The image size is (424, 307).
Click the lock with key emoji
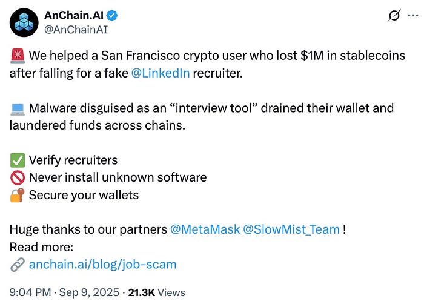coord(17,195)
